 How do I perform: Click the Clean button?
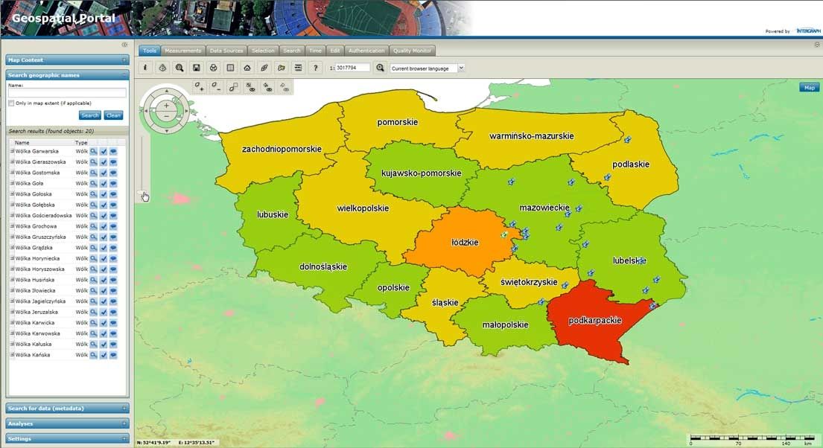pyautogui.click(x=112, y=115)
